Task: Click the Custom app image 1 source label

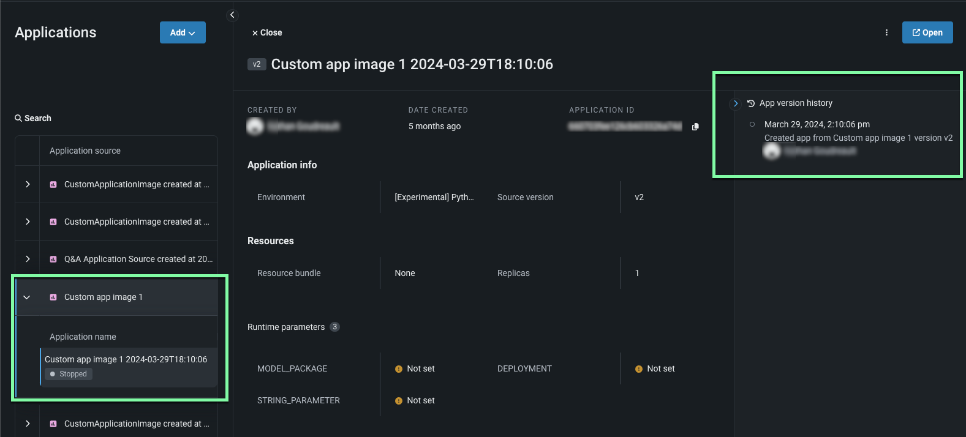Action: [x=104, y=297]
